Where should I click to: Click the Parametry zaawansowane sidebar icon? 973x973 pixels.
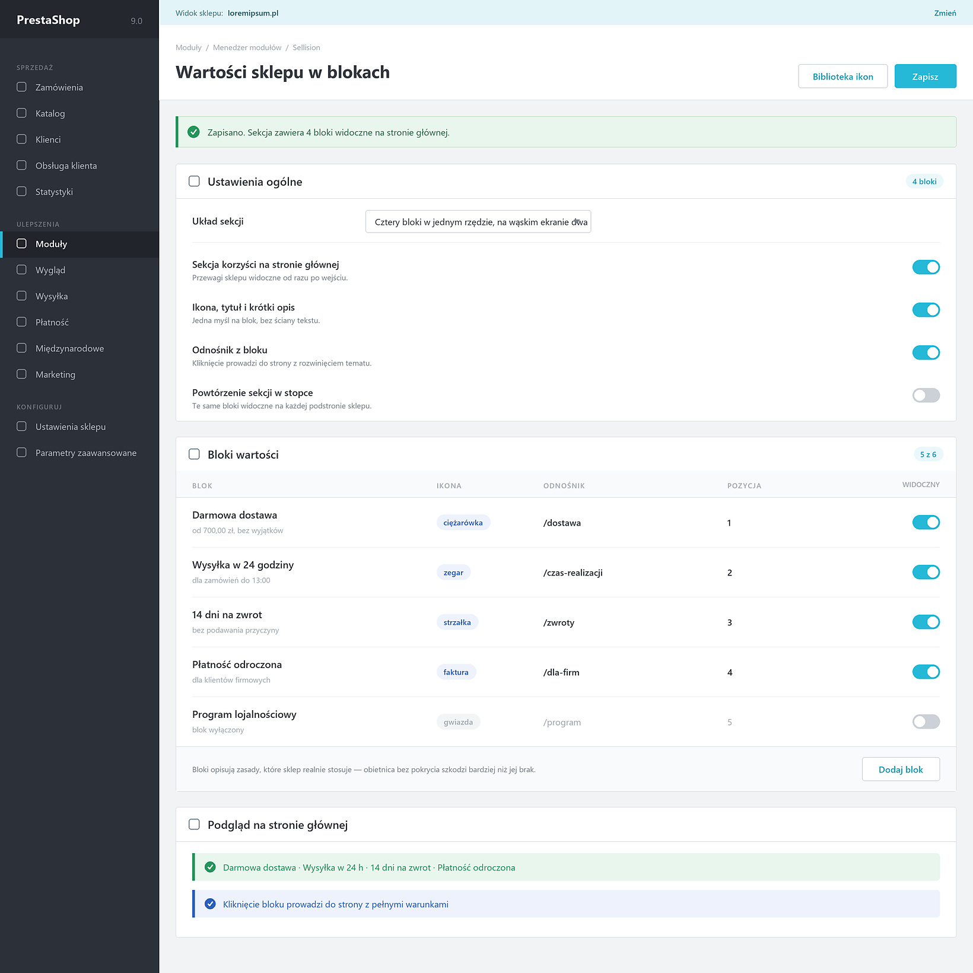pos(22,453)
